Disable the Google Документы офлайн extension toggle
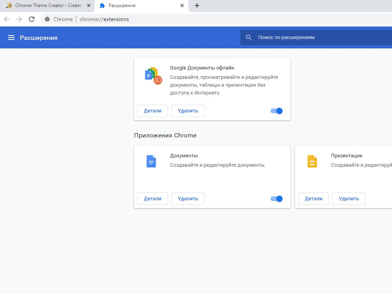This screenshot has width=392, height=294. [276, 111]
